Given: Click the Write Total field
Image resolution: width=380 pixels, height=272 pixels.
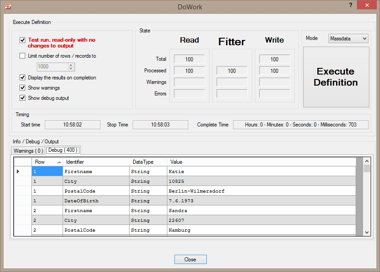Looking at the screenshot, I should pyautogui.click(x=275, y=59).
